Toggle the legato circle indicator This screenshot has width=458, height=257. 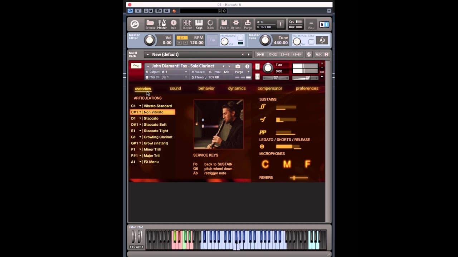[x=262, y=147]
